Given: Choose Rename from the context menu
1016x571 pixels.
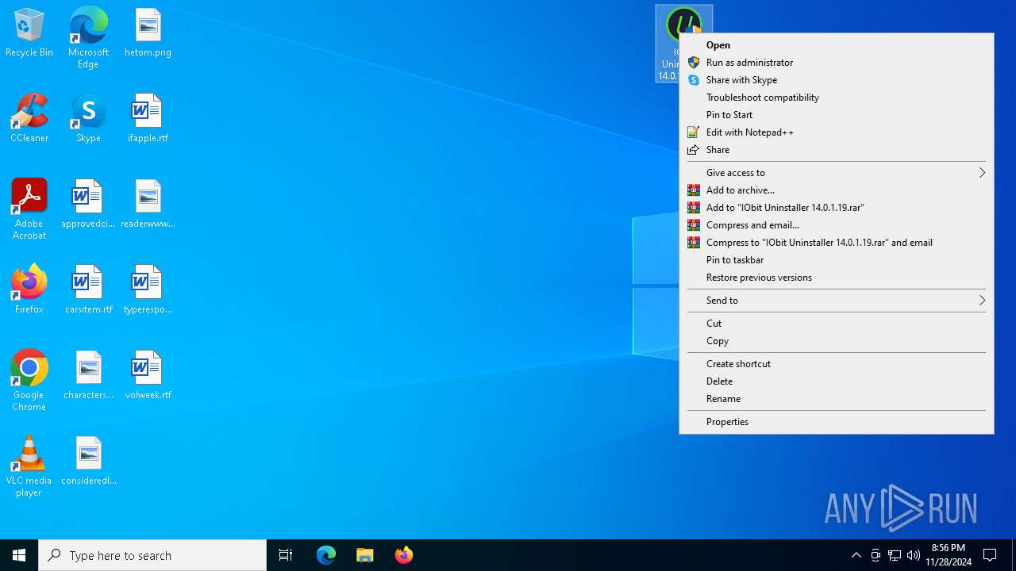Looking at the screenshot, I should click(837, 399).
